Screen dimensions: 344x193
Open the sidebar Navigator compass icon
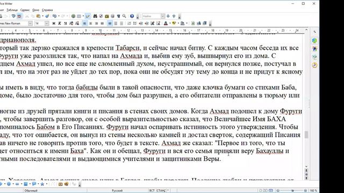[x=314, y=65]
